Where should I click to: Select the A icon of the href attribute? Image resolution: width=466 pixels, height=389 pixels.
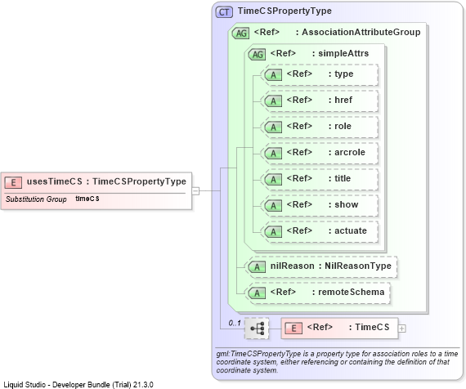(273, 101)
